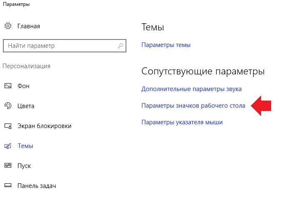Image resolution: width=292 pixels, height=212 pixels.
Task: Click the Главная gear icon
Action: pos(8,26)
